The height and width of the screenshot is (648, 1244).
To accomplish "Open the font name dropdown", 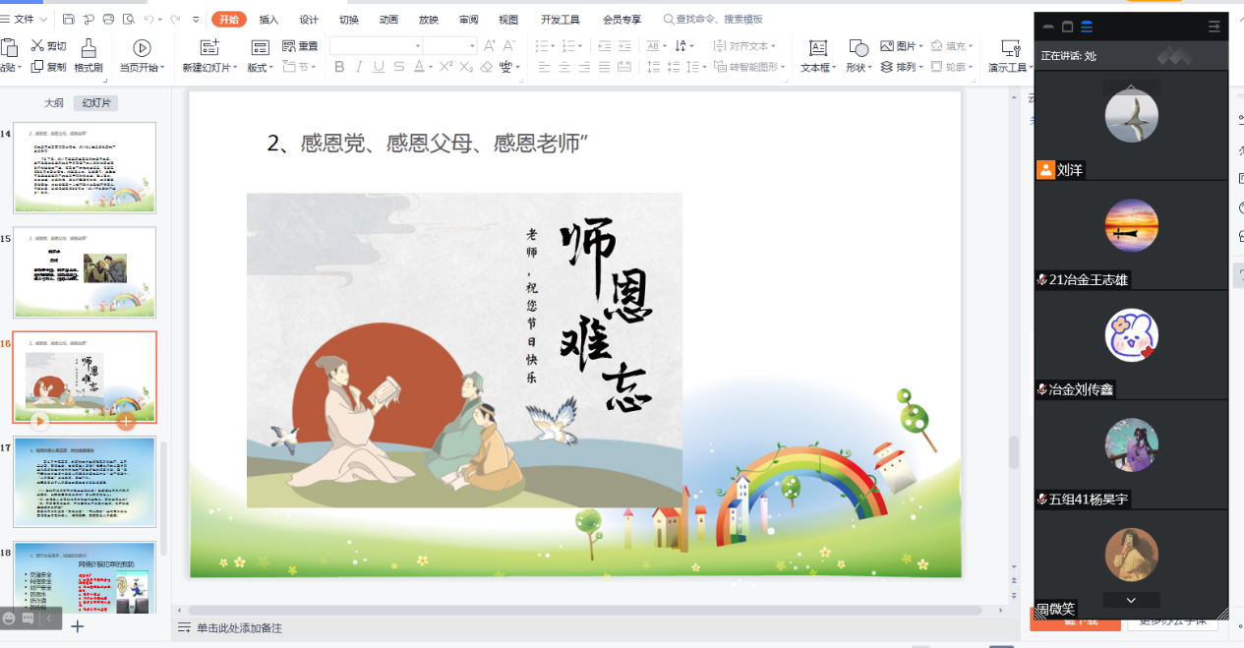I will pyautogui.click(x=418, y=46).
